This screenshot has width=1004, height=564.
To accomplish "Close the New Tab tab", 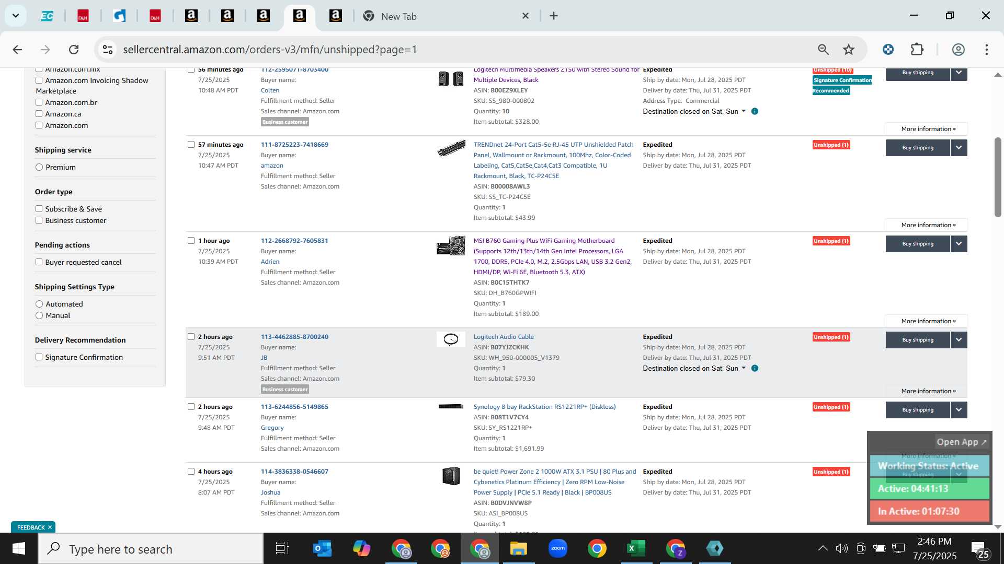I will coord(526,16).
